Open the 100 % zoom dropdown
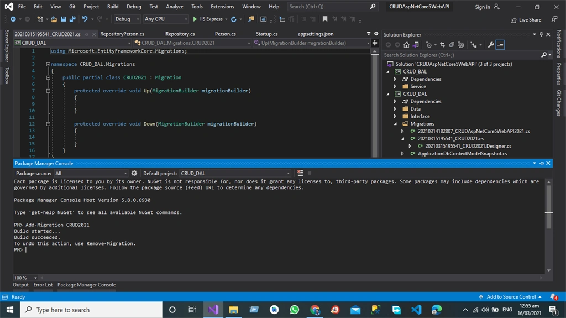 (x=35, y=278)
